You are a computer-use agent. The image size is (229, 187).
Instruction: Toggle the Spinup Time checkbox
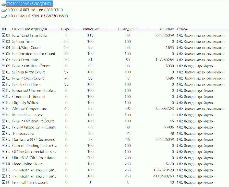[4, 41]
